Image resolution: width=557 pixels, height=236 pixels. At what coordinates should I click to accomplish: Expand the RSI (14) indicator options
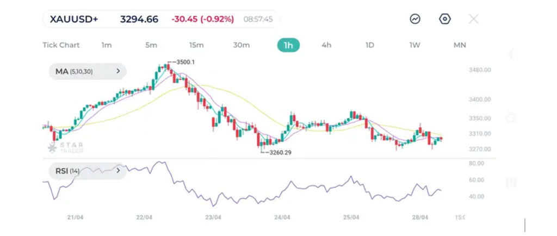pyautogui.click(x=86, y=171)
